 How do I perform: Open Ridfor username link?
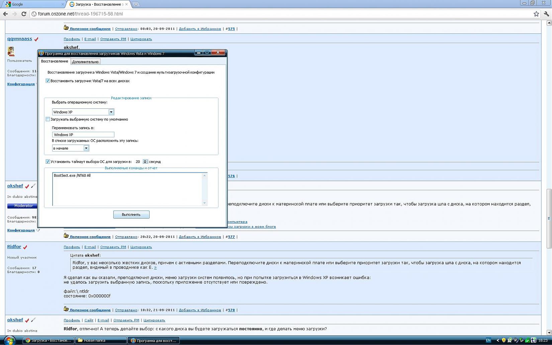[x=14, y=247]
